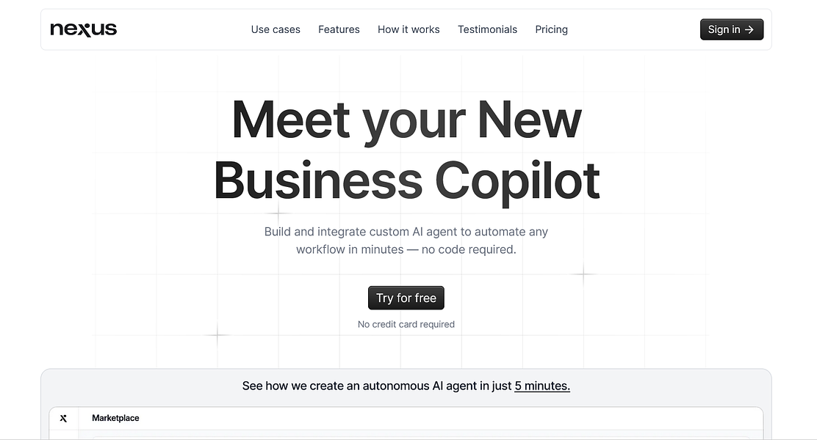Screen dimensions: 817x440
Task: Click the Try for free button
Action: pos(406,298)
